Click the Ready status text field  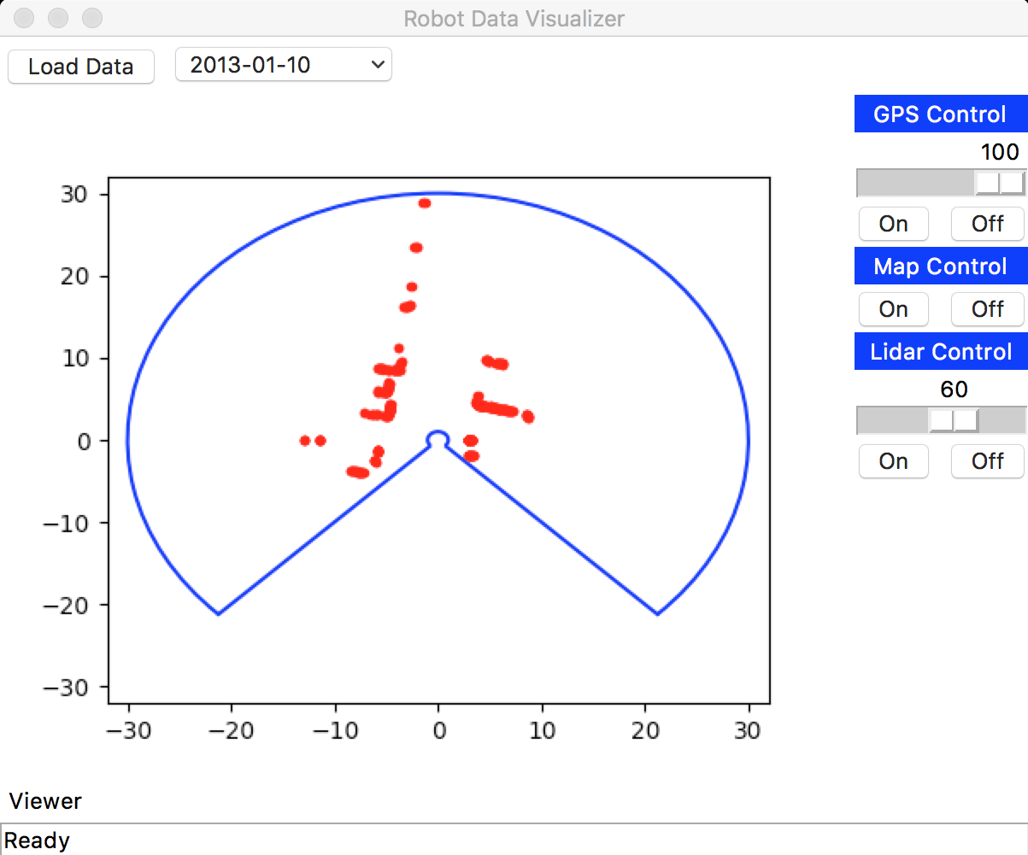click(x=514, y=840)
